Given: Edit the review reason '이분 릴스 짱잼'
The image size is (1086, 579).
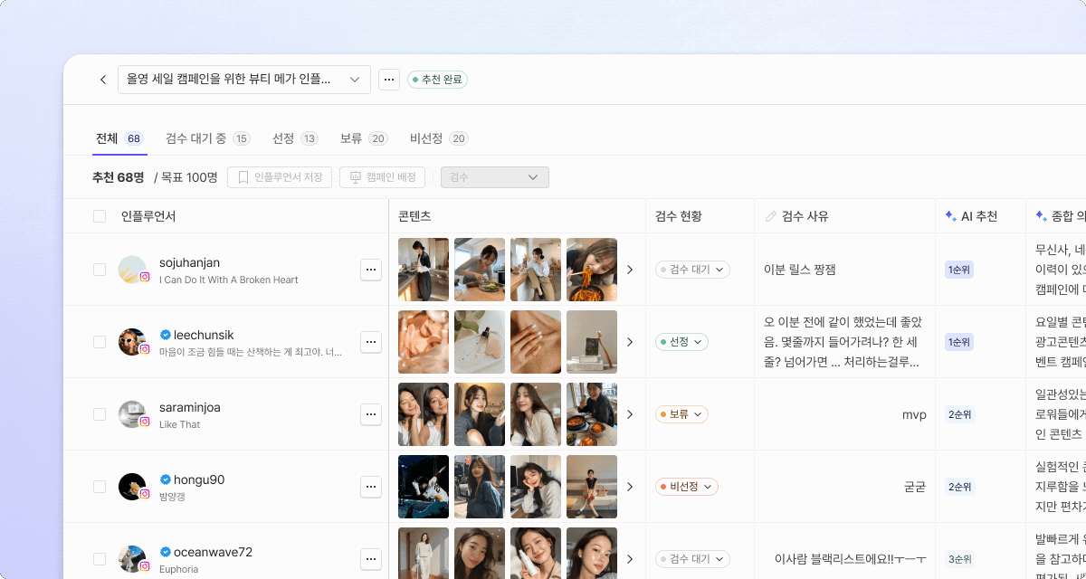Looking at the screenshot, I should (x=800, y=270).
